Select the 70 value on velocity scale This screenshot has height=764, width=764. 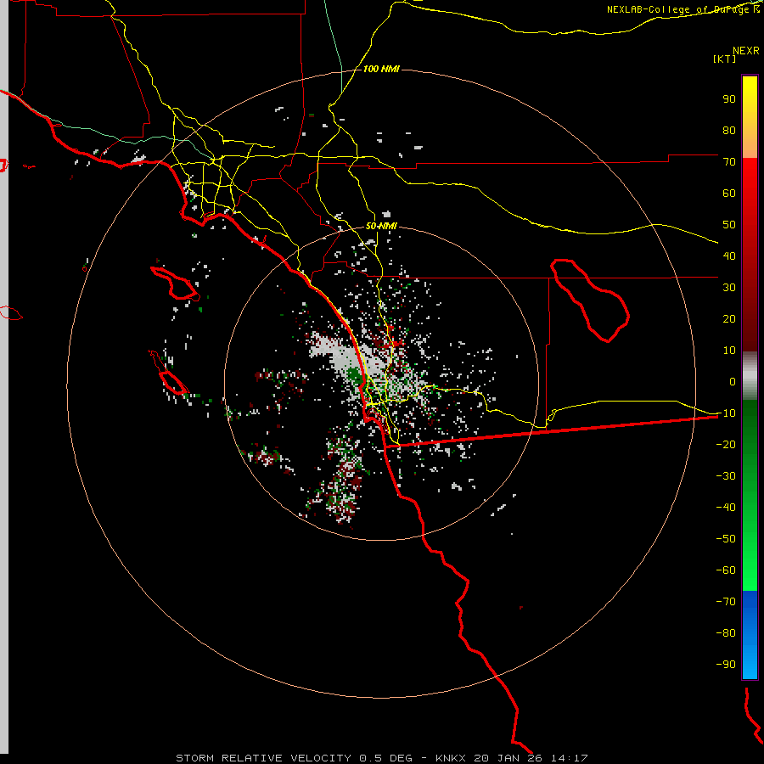coord(729,162)
